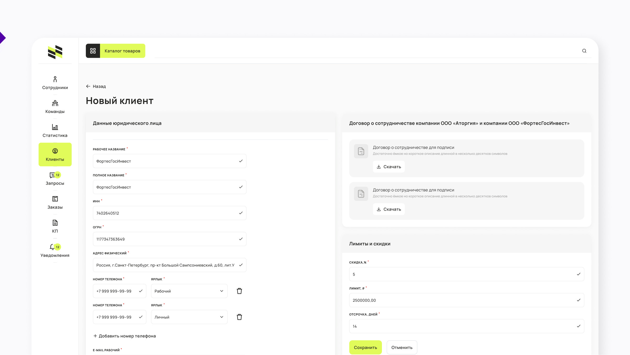This screenshot has height=355, width=630.
Task: Open the Сотрудники section icon
Action: click(x=55, y=79)
